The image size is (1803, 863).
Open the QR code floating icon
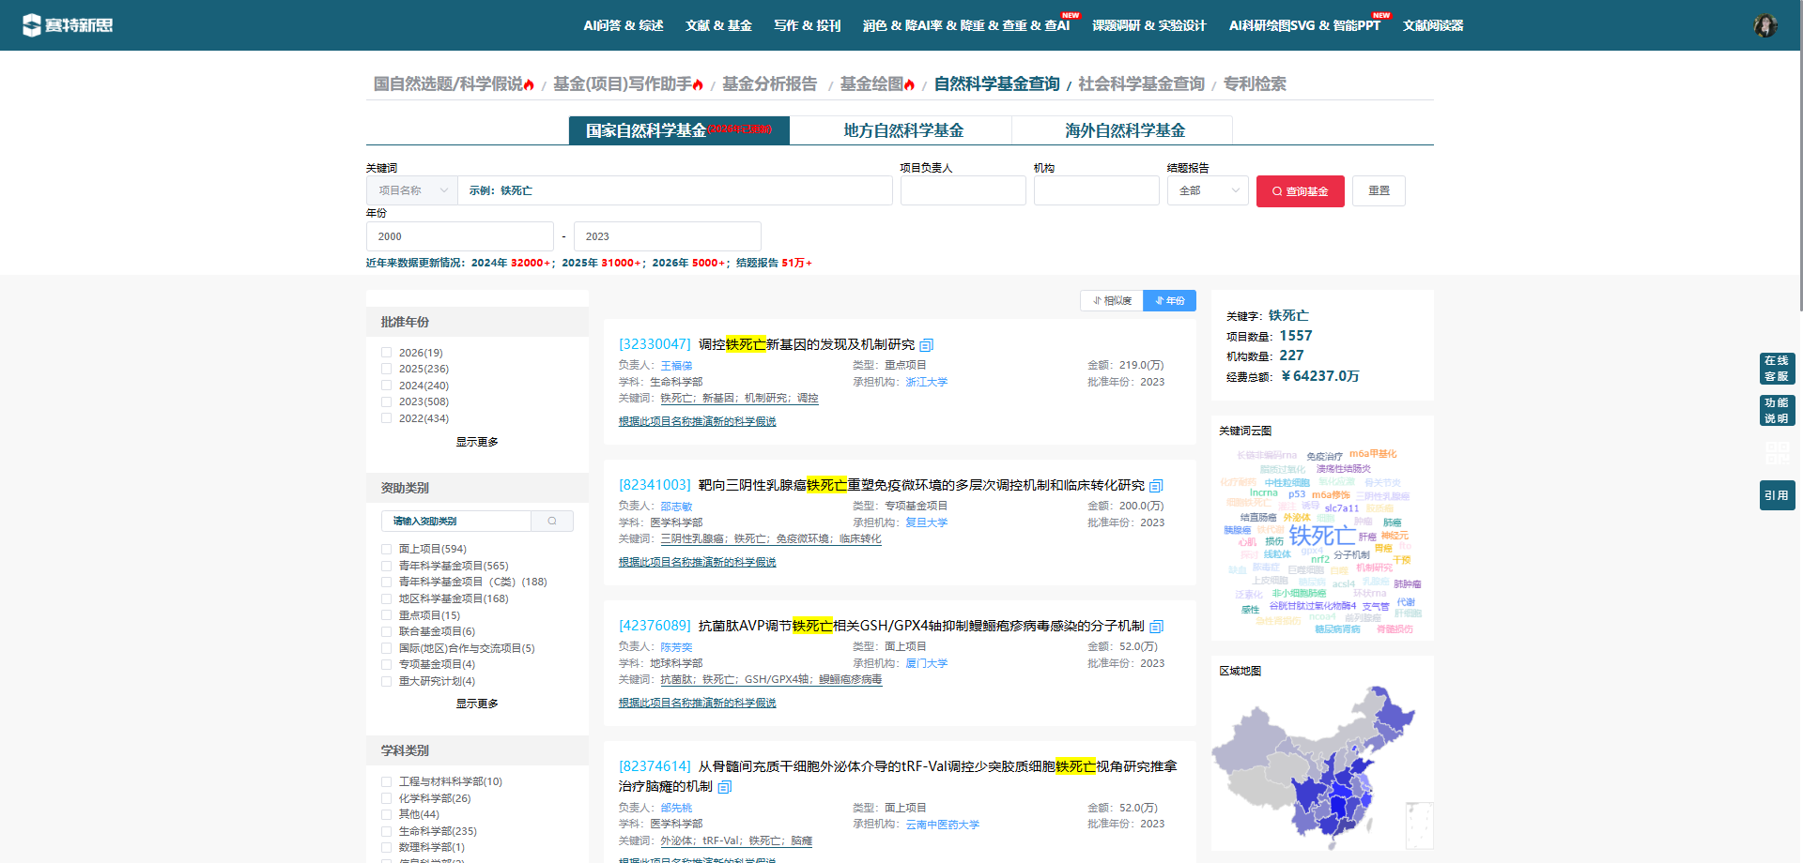pyautogui.click(x=1777, y=454)
